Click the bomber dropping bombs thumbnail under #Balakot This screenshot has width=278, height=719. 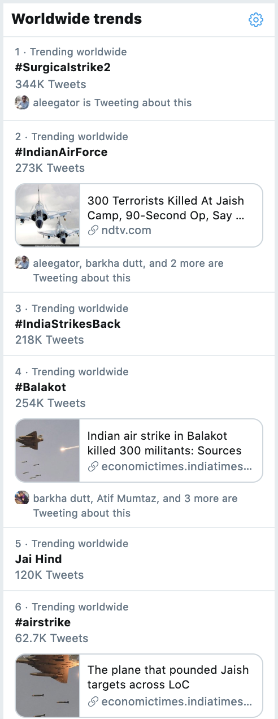(x=47, y=451)
